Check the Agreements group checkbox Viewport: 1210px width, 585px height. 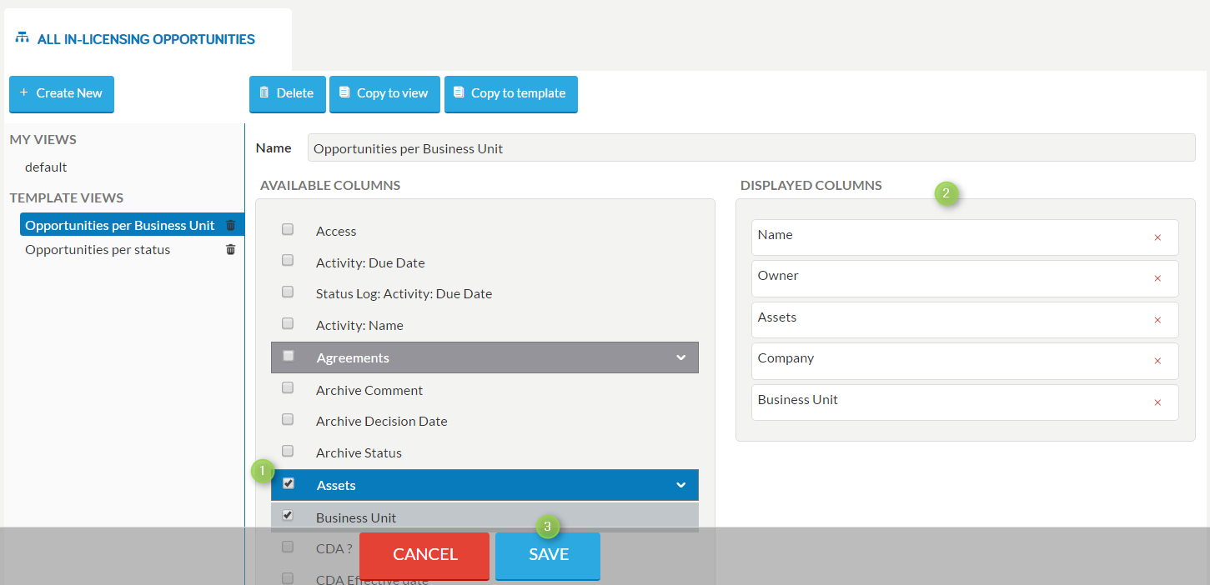point(289,356)
